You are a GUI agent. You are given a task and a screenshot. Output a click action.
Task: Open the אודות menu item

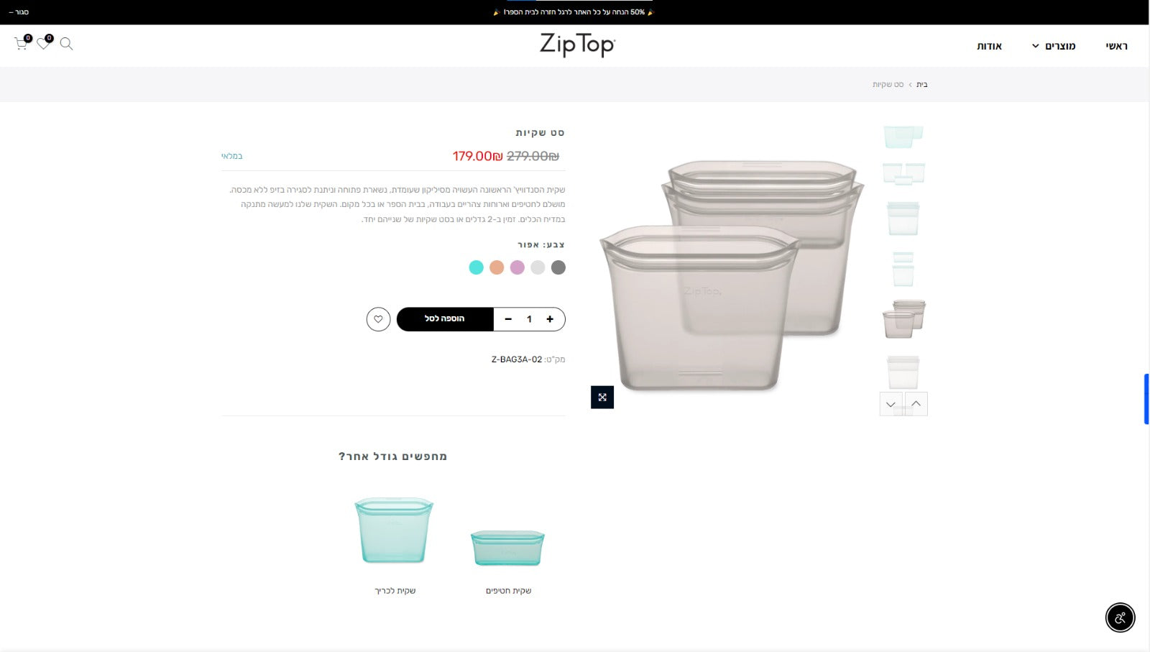click(x=989, y=46)
